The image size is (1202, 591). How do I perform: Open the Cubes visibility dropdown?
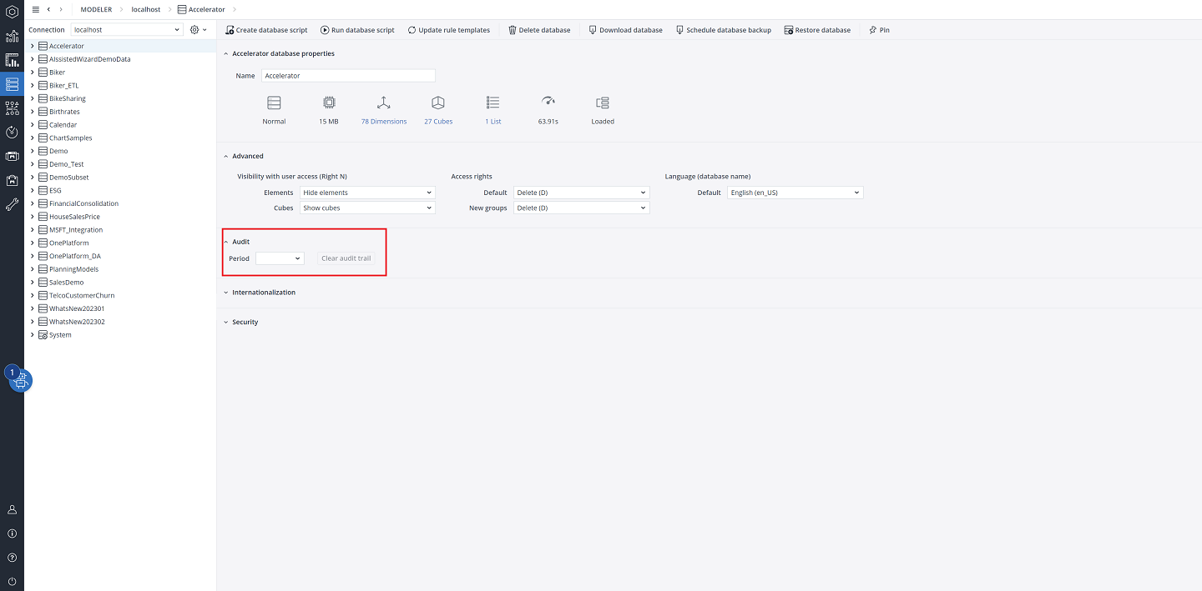pos(367,208)
